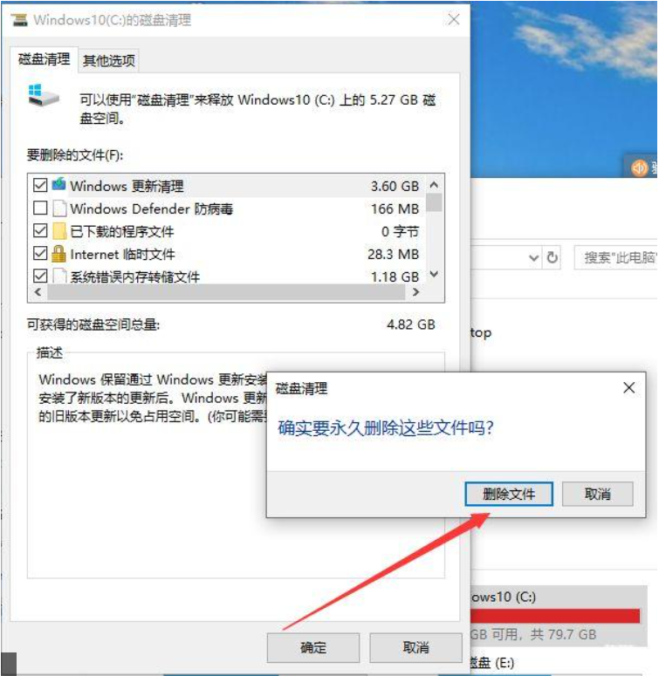Switch to the 其他选项 tab

109,60
